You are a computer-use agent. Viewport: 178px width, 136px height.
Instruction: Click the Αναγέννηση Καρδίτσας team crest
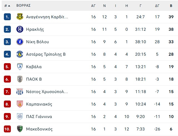pos(20,17)
